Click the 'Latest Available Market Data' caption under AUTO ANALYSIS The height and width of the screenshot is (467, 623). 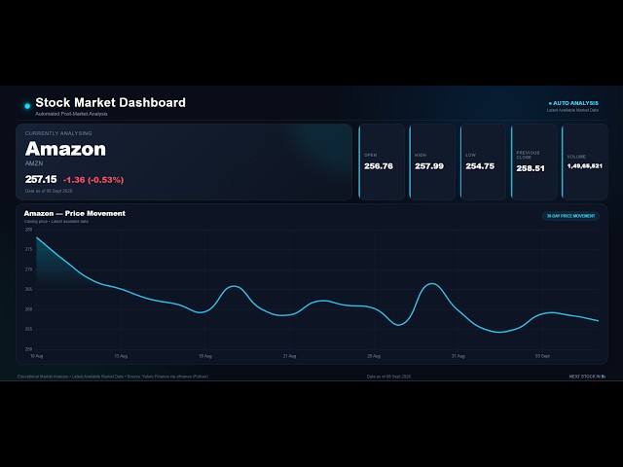(x=572, y=110)
